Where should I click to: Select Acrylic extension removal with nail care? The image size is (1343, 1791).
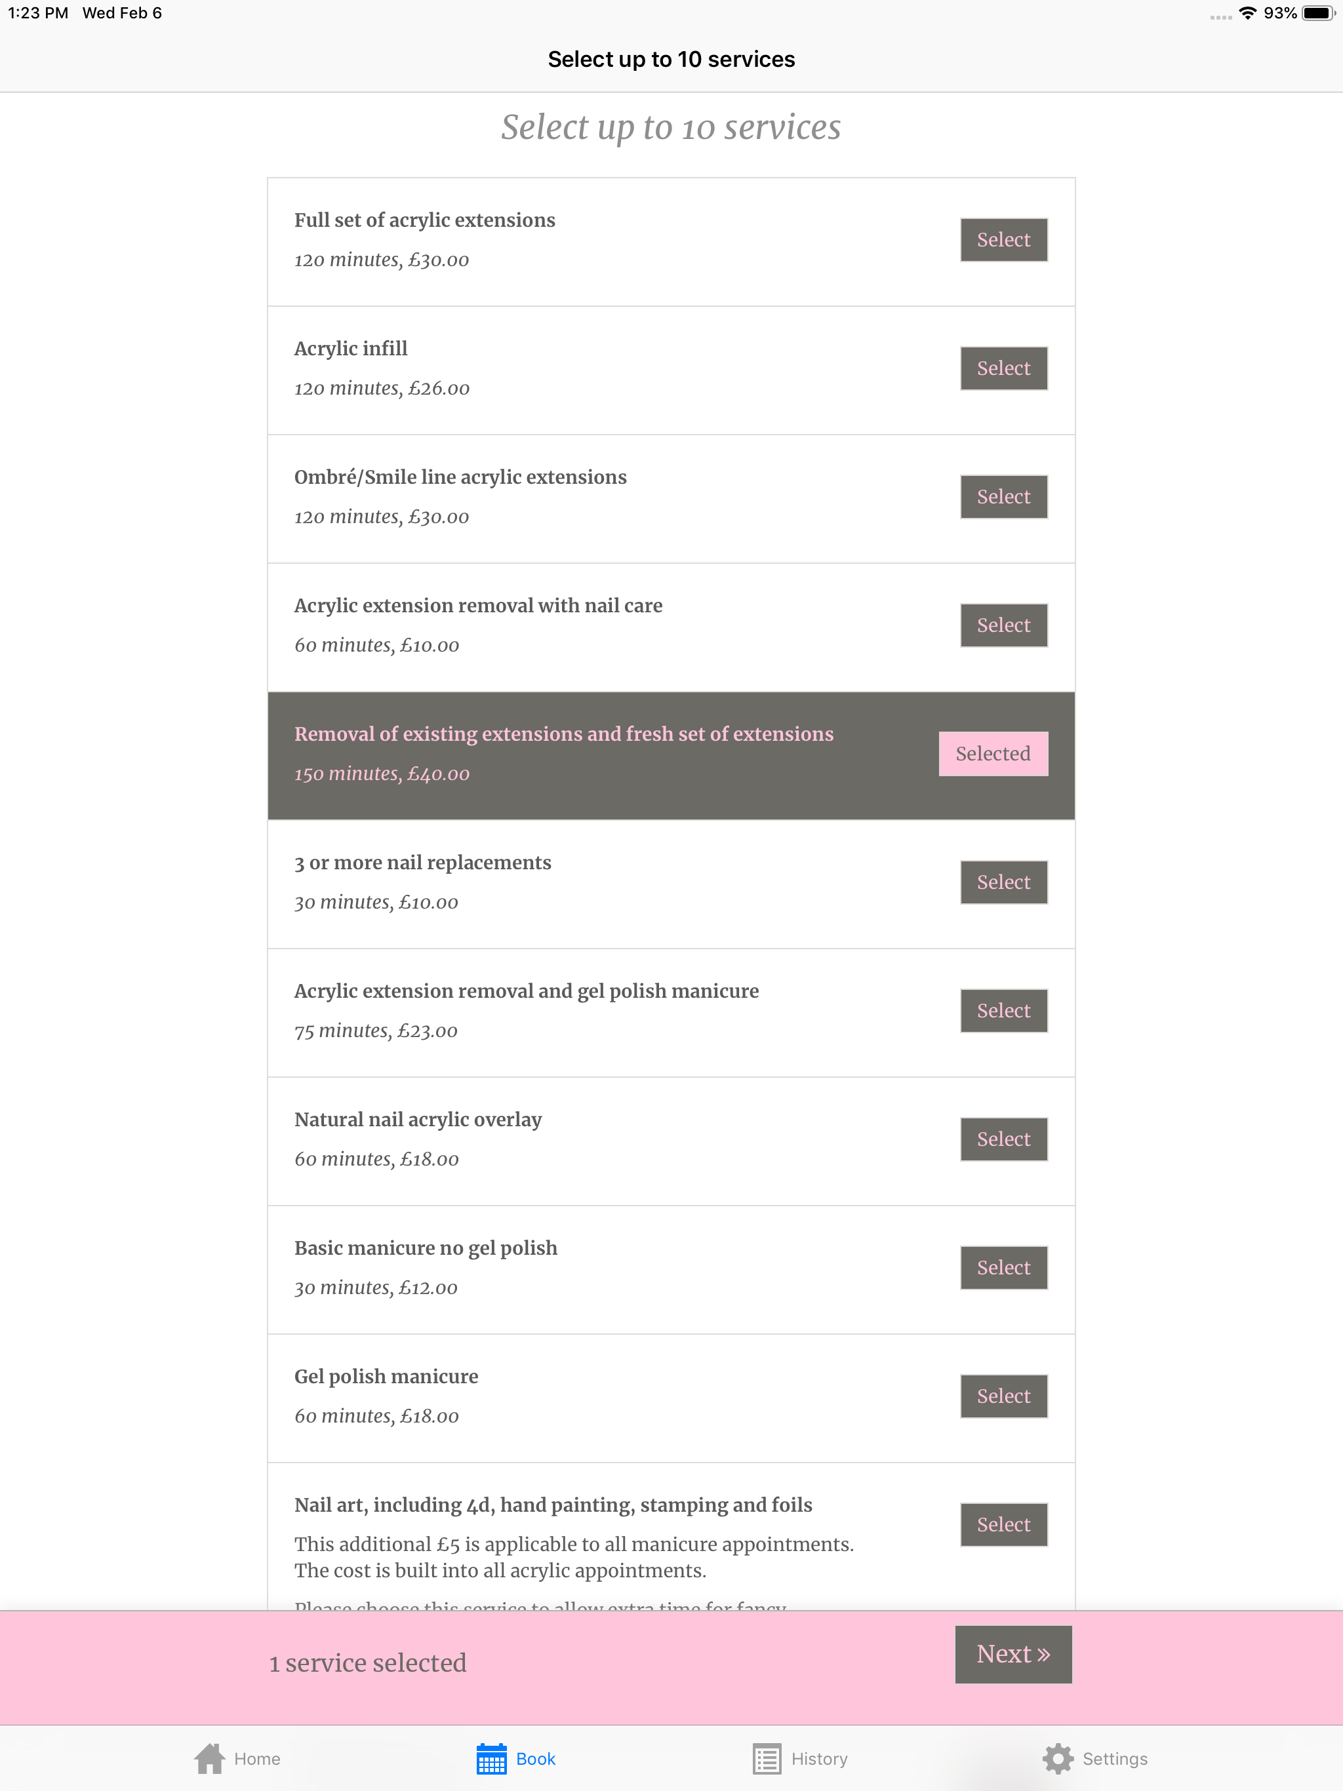tap(1003, 625)
